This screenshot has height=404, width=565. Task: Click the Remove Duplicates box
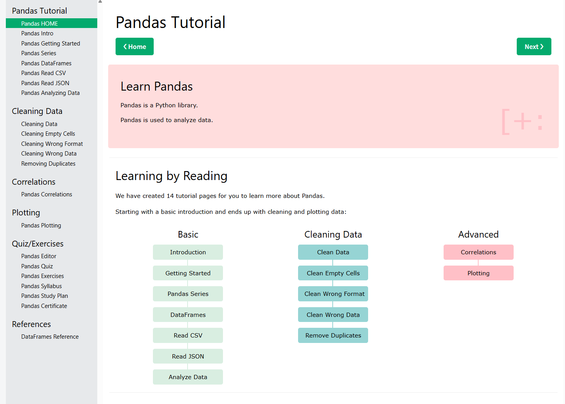333,335
